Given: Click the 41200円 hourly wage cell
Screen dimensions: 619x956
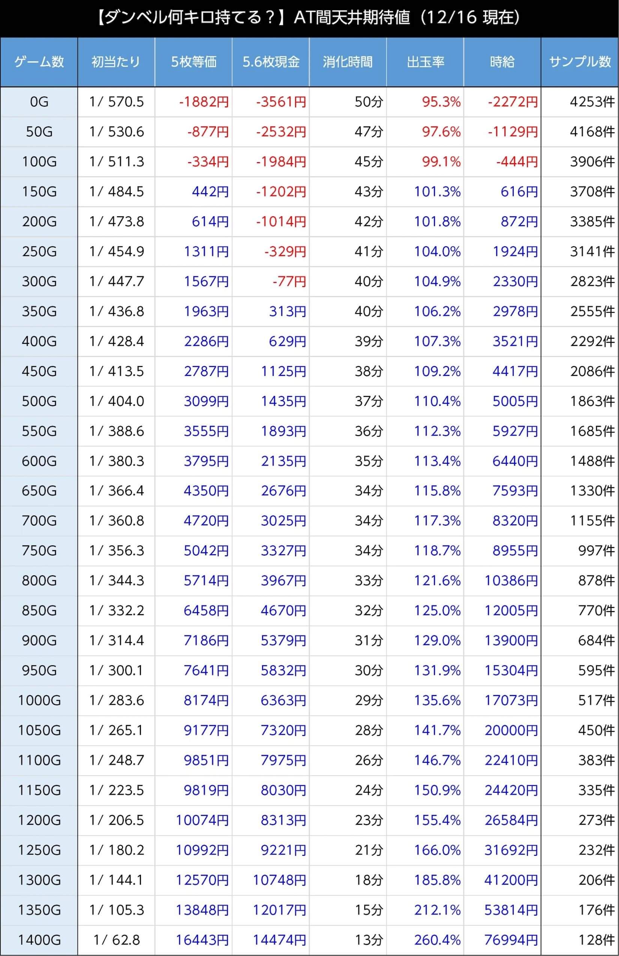Looking at the screenshot, I should [x=502, y=880].
